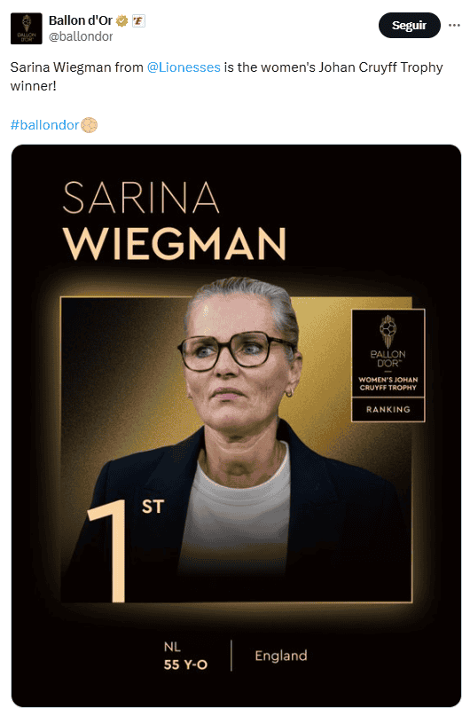Open the Ballon d'Or account name
The height and width of the screenshot is (716, 470).
point(81,20)
